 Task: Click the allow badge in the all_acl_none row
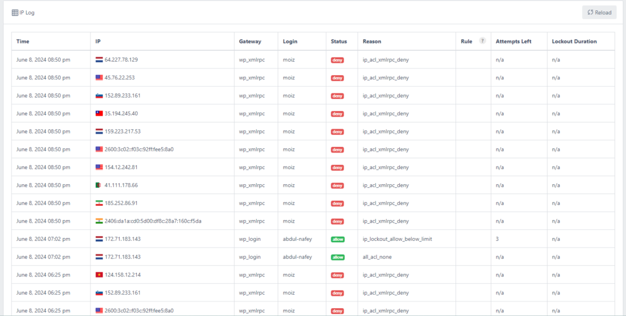pyautogui.click(x=337, y=257)
